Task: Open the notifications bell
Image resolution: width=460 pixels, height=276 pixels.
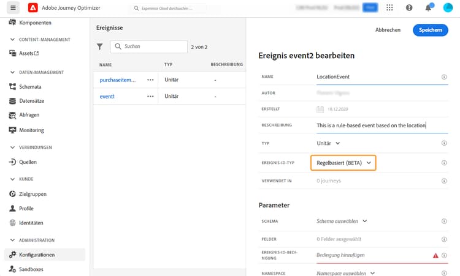Action: point(427,8)
